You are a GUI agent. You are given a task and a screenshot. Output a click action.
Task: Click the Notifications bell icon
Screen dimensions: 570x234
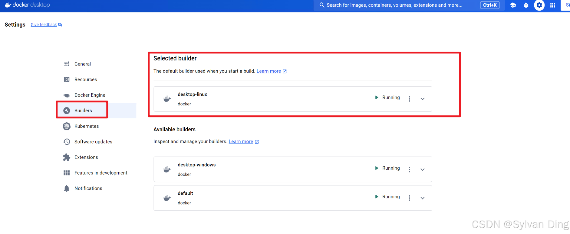point(67,188)
